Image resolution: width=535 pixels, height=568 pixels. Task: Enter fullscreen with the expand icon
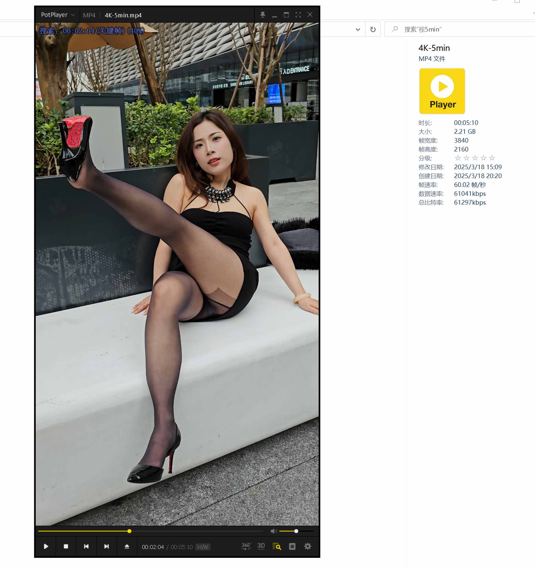tap(298, 15)
